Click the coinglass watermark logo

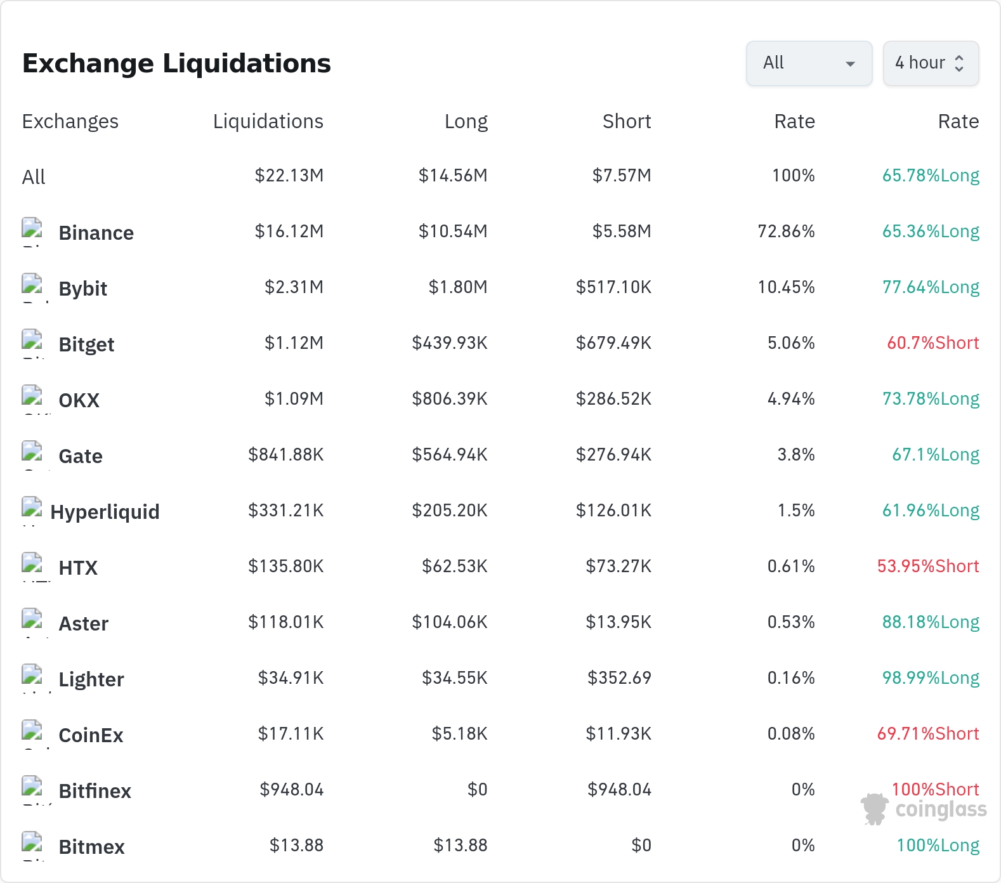coord(924,809)
